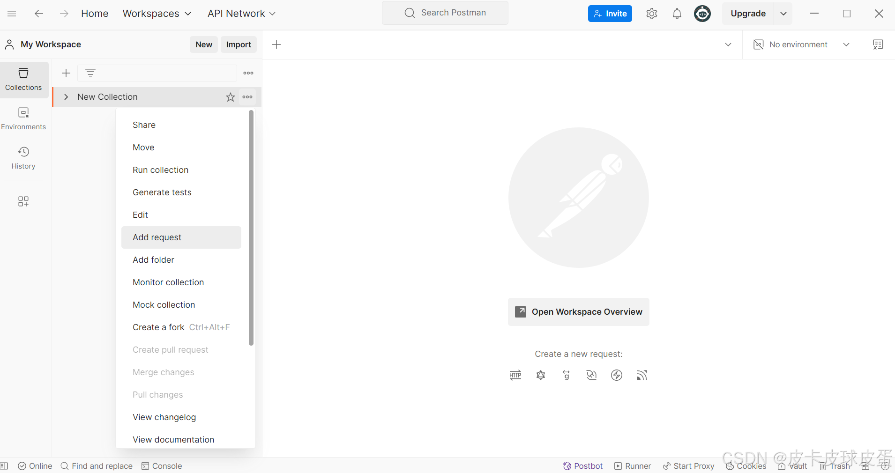The image size is (895, 473).
Task: Open a new tab with plus icon
Action: pyautogui.click(x=276, y=44)
